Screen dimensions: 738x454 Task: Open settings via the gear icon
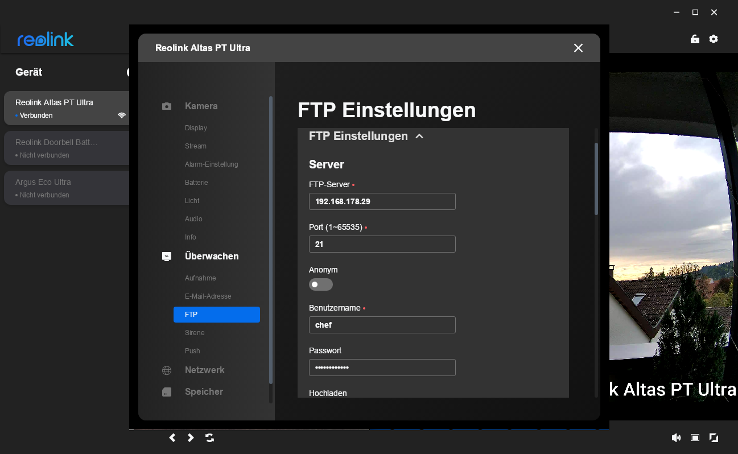click(x=714, y=39)
